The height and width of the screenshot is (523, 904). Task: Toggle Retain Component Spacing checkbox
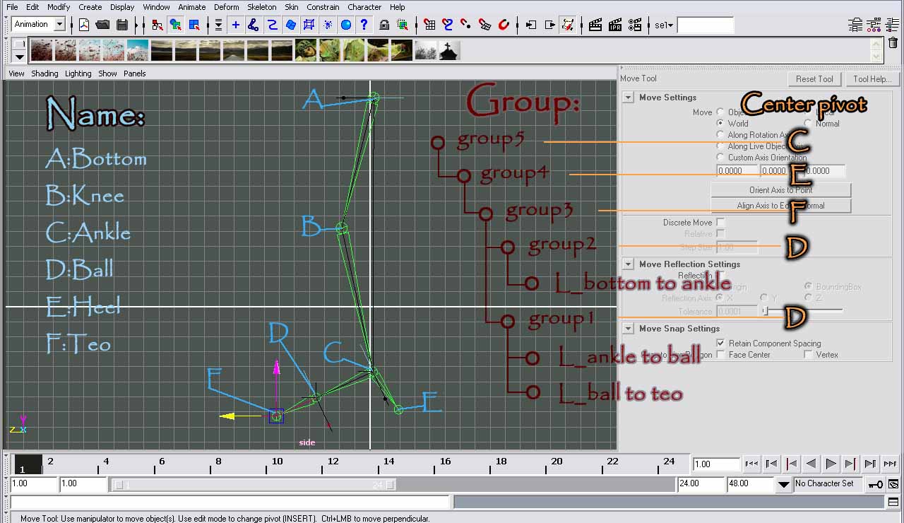720,343
